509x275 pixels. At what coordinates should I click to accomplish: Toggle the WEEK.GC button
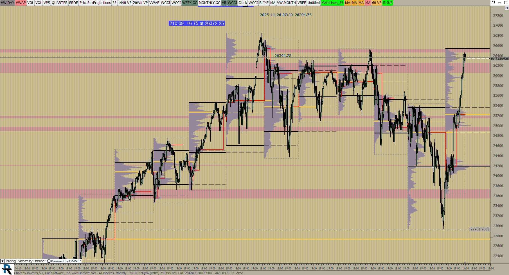pyautogui.click(x=190, y=3)
